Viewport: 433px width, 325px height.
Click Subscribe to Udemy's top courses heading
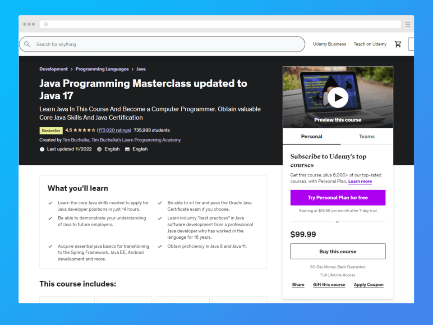pos(328,161)
